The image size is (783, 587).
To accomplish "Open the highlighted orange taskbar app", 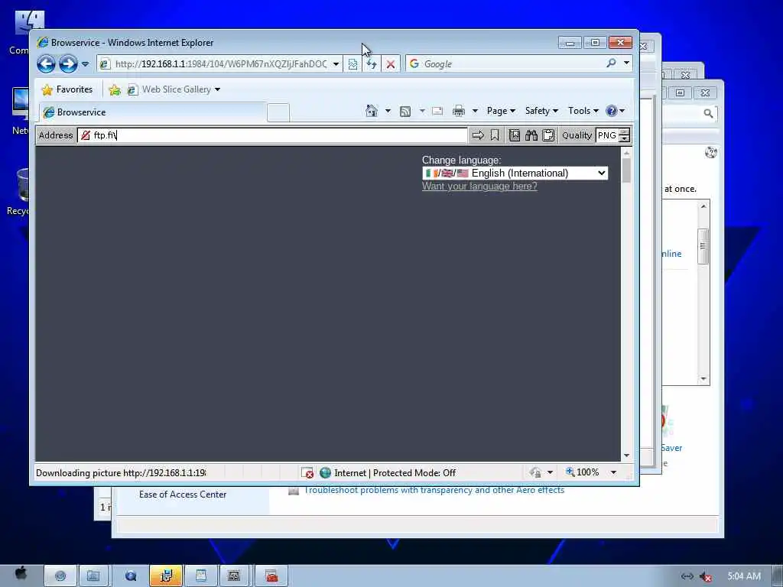I will pyautogui.click(x=166, y=576).
